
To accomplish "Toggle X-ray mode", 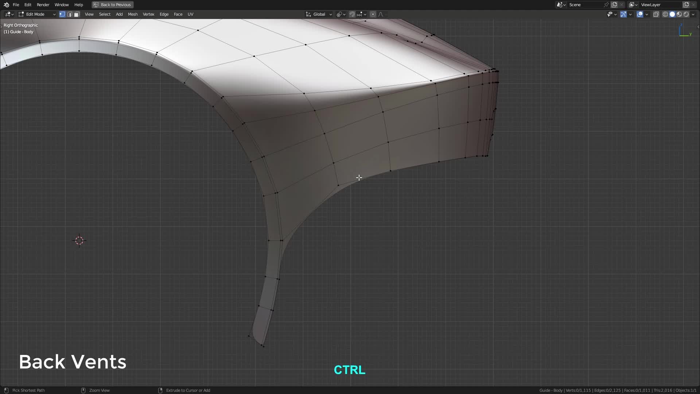I will tap(656, 14).
